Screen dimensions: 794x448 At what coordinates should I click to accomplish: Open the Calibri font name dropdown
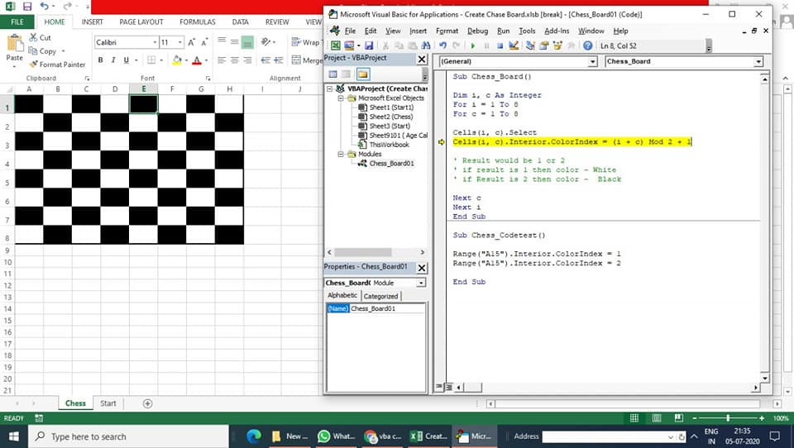pyautogui.click(x=155, y=42)
